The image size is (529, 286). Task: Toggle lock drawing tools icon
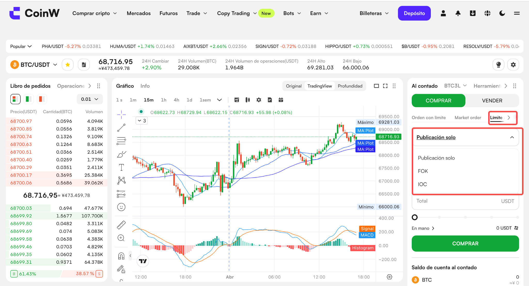click(x=121, y=269)
